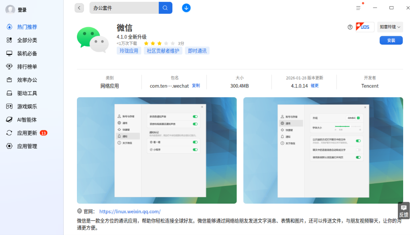Screen dimensions: 412x235
Task: Click the trophy icon of 排行榜单
Action: [9, 67]
